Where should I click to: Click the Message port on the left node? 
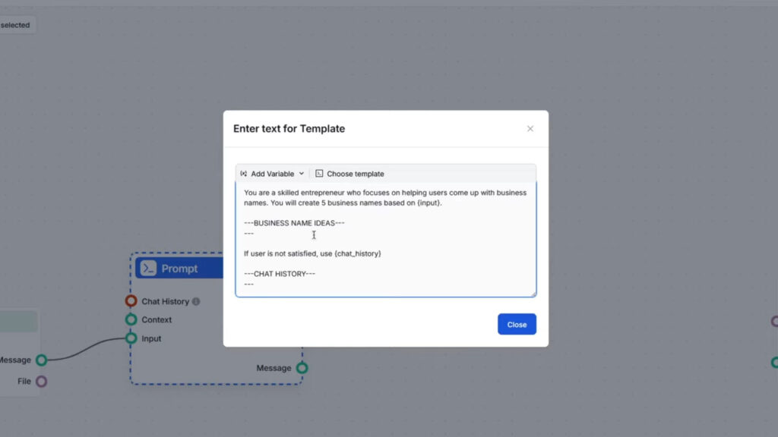42,360
